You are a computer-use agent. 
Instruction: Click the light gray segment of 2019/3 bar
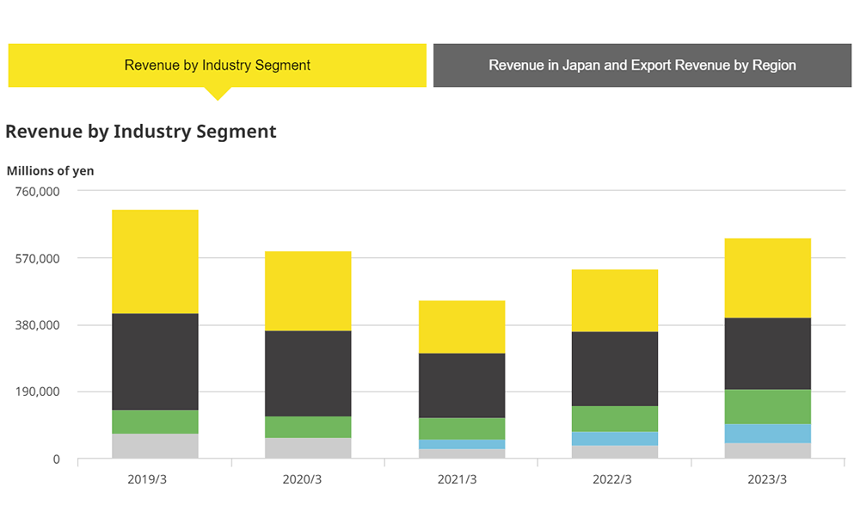click(155, 446)
